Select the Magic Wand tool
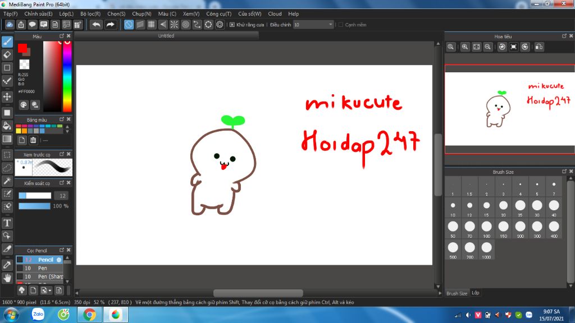This screenshot has height=323, width=575. point(7,181)
